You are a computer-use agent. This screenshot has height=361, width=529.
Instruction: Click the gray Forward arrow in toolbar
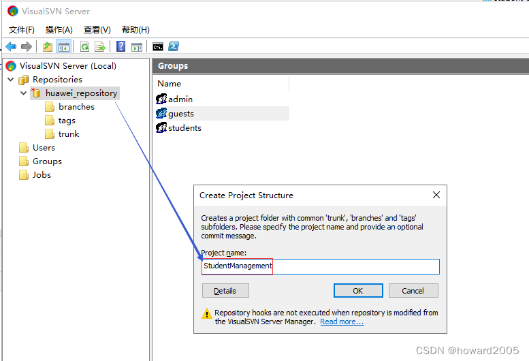27,46
